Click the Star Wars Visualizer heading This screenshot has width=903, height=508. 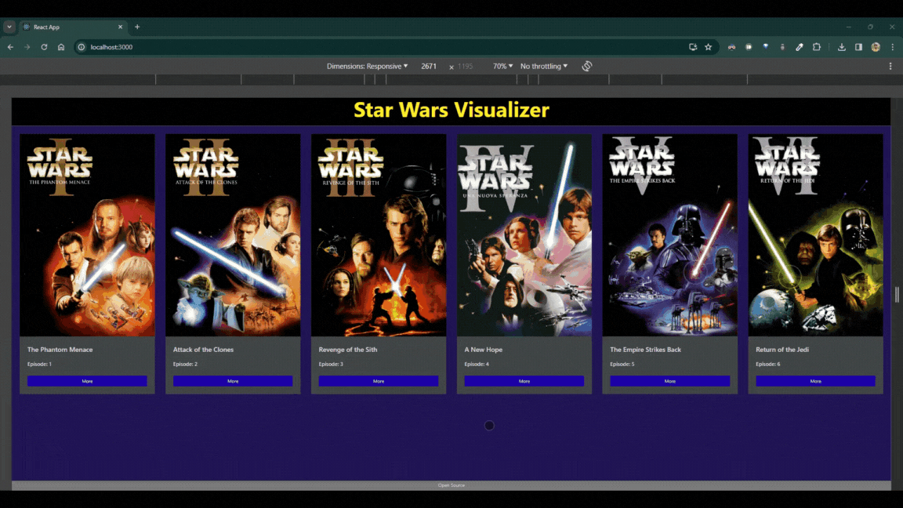(451, 110)
